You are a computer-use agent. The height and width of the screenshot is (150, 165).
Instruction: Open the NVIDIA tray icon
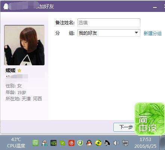(x=54, y=143)
